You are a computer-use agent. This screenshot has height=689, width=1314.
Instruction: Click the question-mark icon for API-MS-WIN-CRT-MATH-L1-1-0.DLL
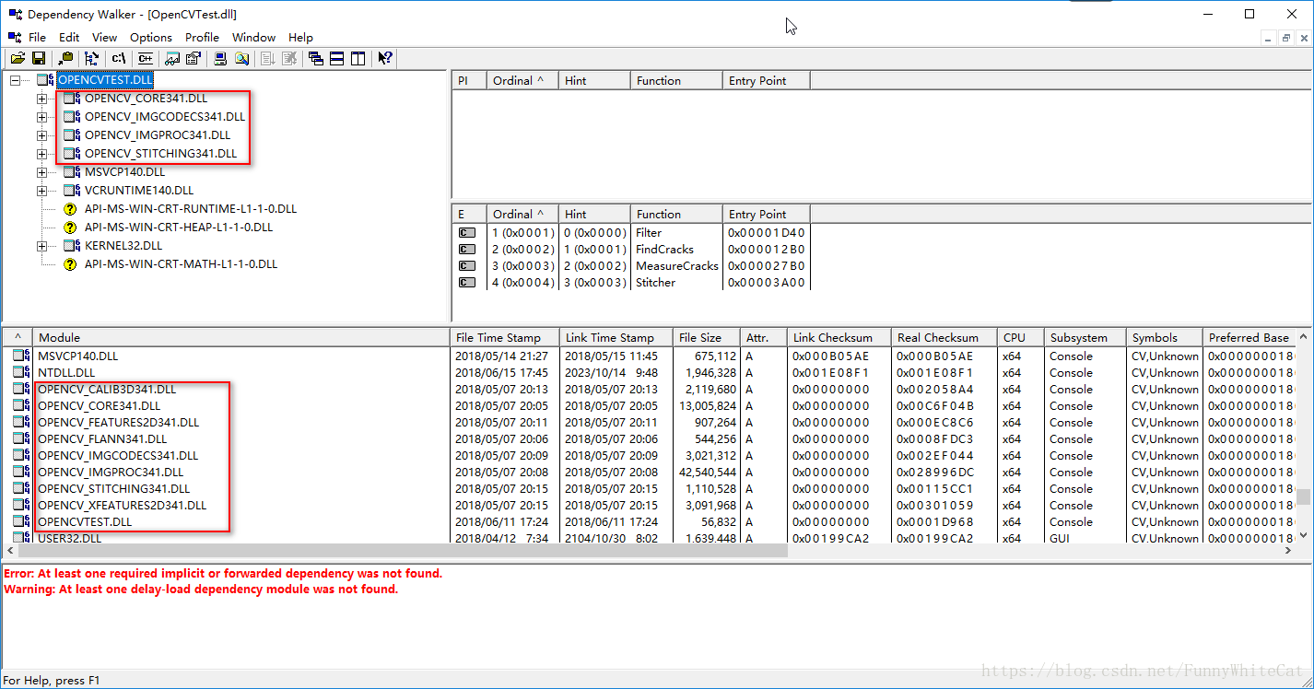click(70, 263)
